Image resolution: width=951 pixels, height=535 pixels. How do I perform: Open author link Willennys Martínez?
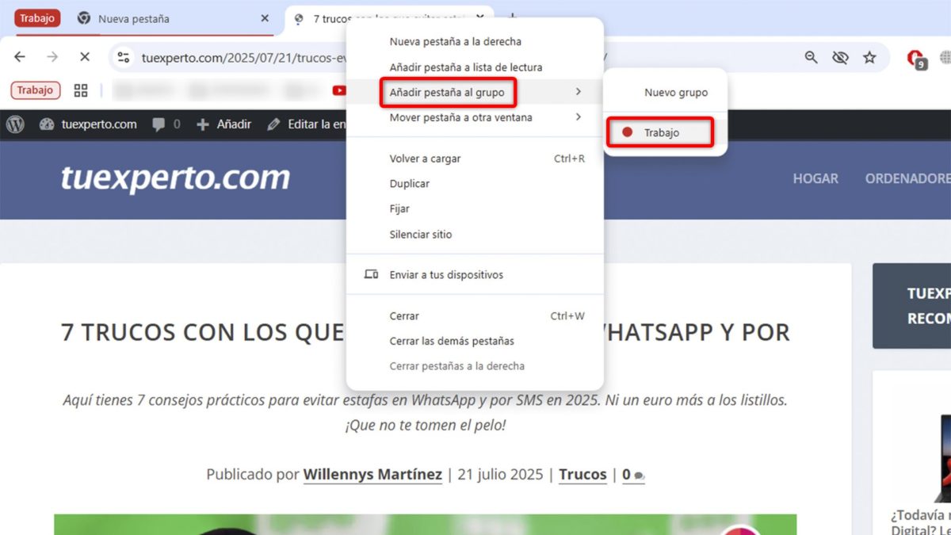[372, 475]
